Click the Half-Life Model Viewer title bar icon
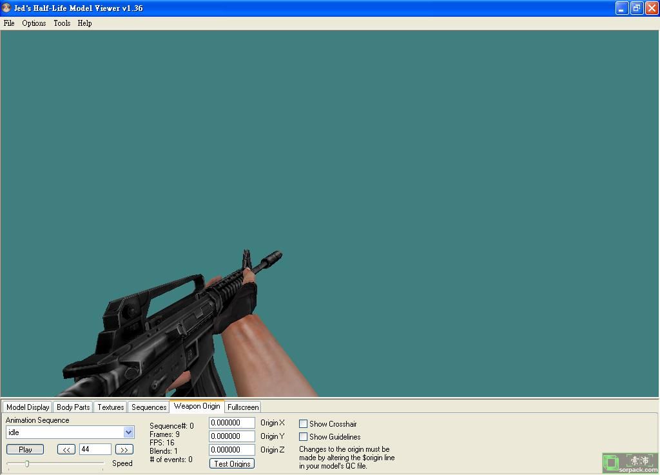The width and height of the screenshot is (660, 475). tap(6, 8)
